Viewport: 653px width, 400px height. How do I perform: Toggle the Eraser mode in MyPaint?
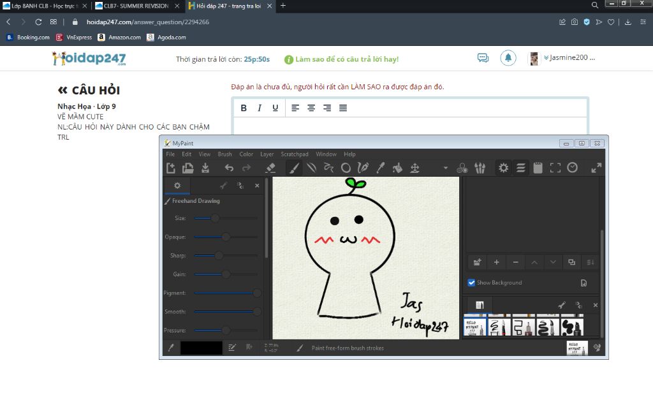[x=270, y=168]
